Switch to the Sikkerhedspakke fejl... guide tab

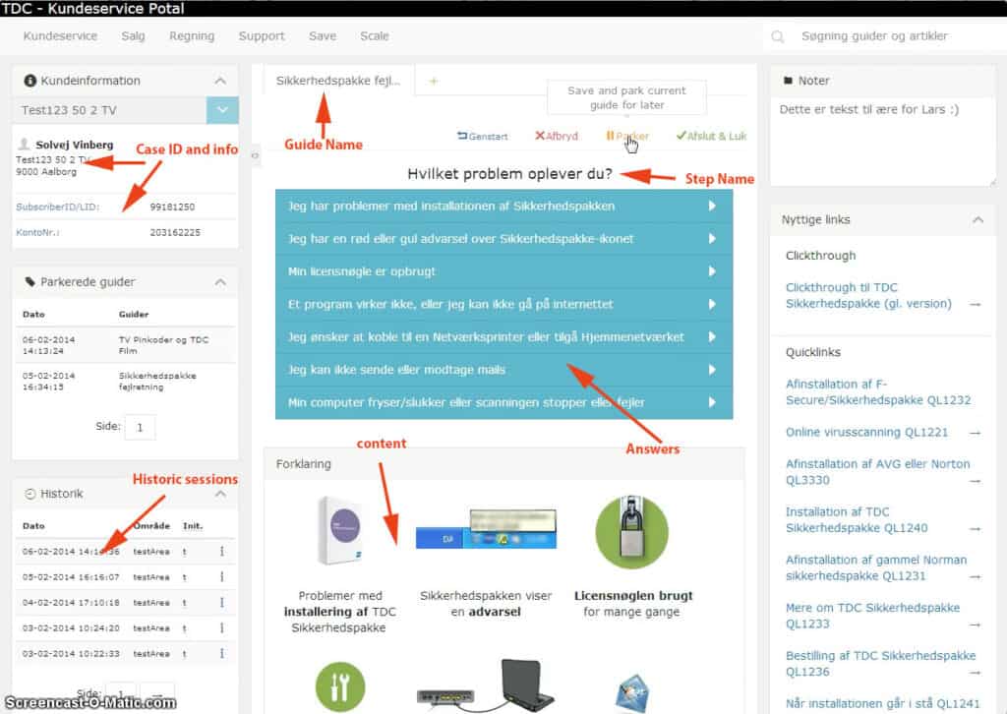click(338, 81)
